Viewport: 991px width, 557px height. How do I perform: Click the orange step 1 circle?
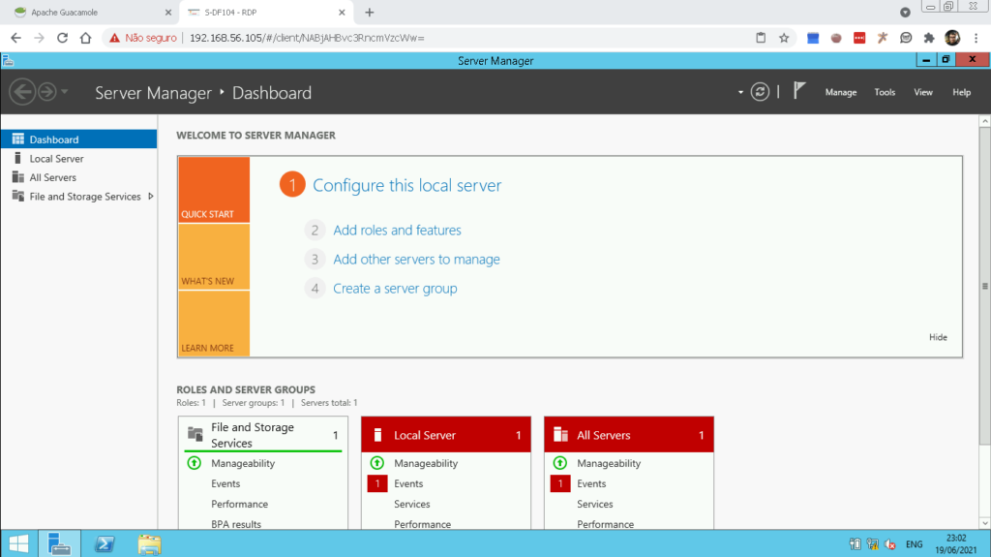tap(292, 184)
